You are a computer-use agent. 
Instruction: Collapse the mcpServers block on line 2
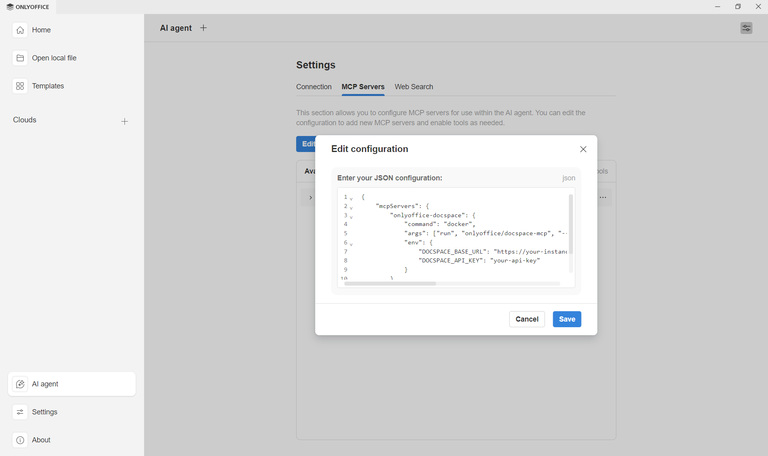point(351,208)
